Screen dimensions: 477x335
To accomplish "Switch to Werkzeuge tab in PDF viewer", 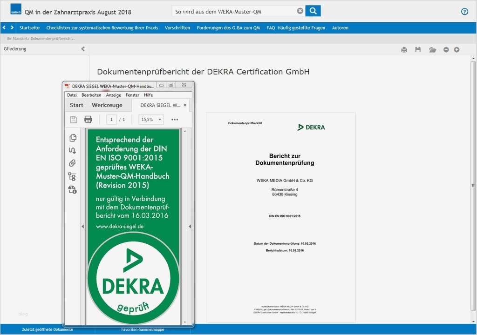I will tap(107, 105).
